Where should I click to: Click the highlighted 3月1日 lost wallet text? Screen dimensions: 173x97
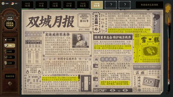click(x=60, y=79)
